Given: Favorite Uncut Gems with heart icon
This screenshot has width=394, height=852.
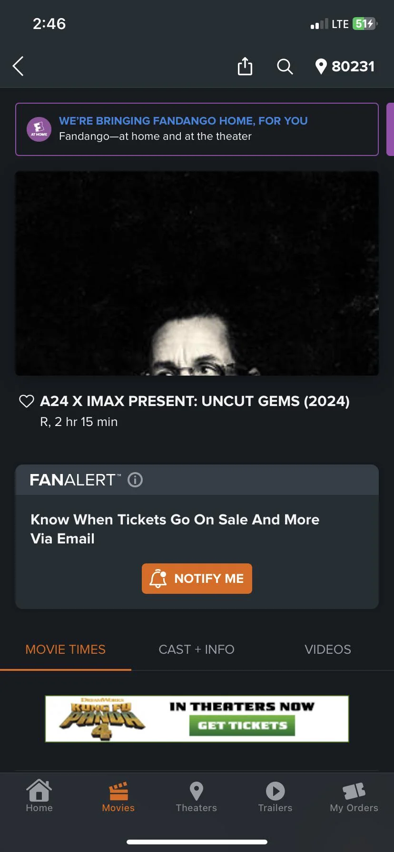Looking at the screenshot, I should (x=26, y=401).
